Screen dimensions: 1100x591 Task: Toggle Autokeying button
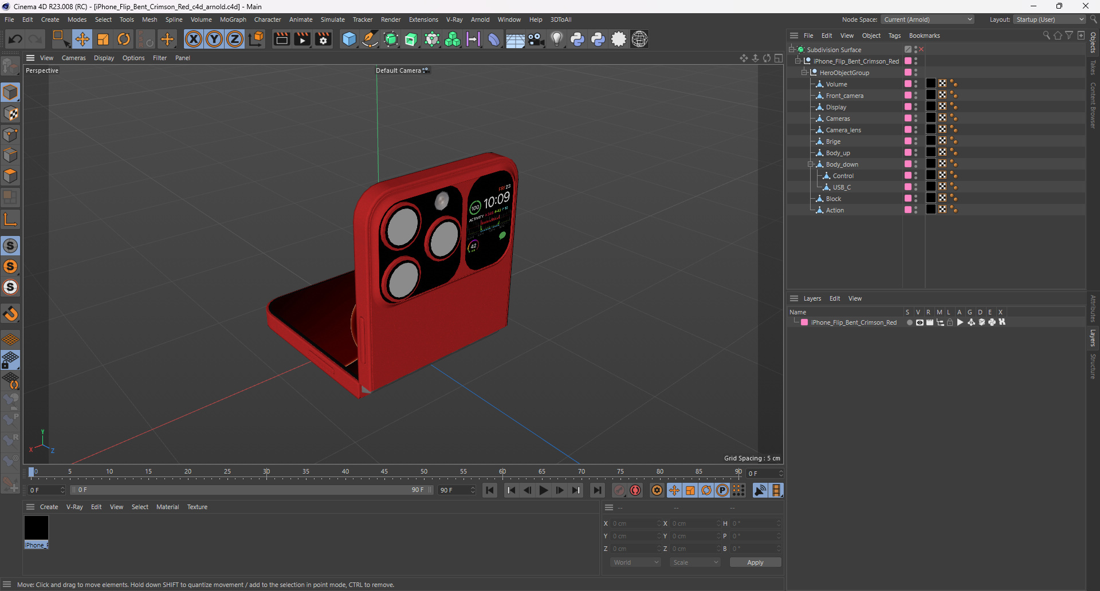point(635,490)
